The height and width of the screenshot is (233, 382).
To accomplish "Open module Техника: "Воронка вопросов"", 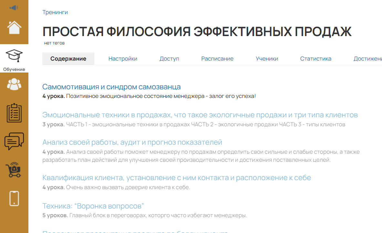I will [x=93, y=206].
